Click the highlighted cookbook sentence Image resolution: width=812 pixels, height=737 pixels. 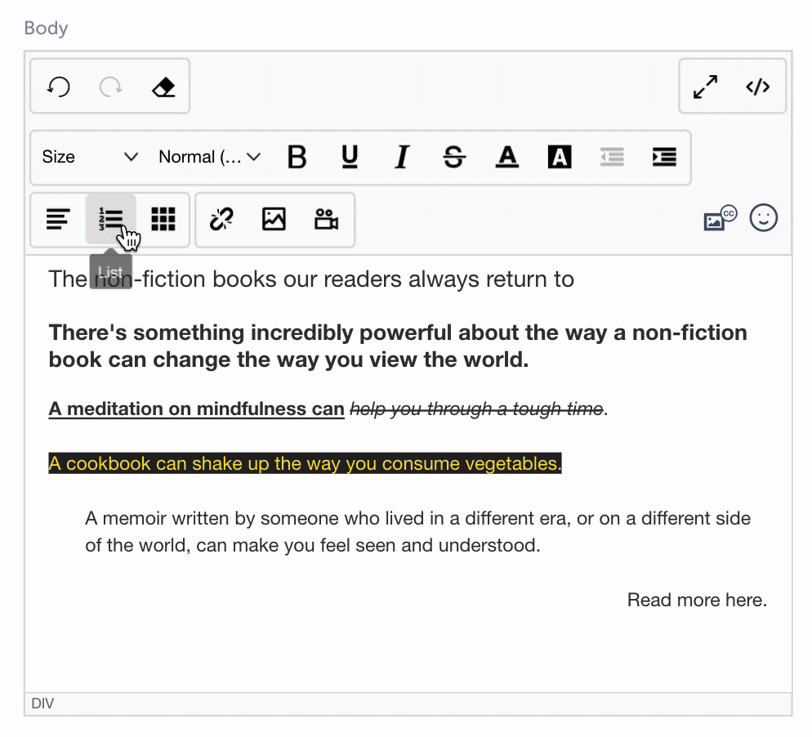305,463
